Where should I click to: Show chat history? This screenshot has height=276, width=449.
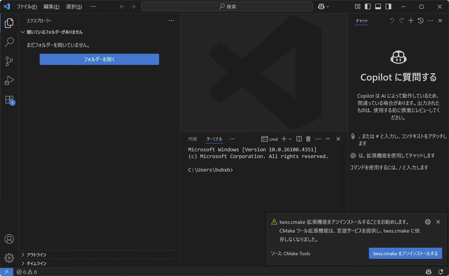click(x=421, y=21)
